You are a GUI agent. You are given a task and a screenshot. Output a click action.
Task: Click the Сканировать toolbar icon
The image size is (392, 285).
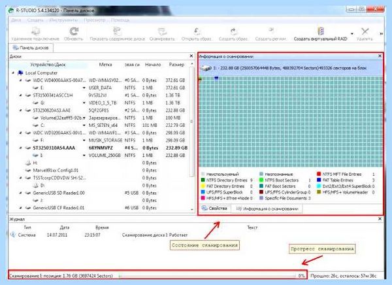point(162,31)
